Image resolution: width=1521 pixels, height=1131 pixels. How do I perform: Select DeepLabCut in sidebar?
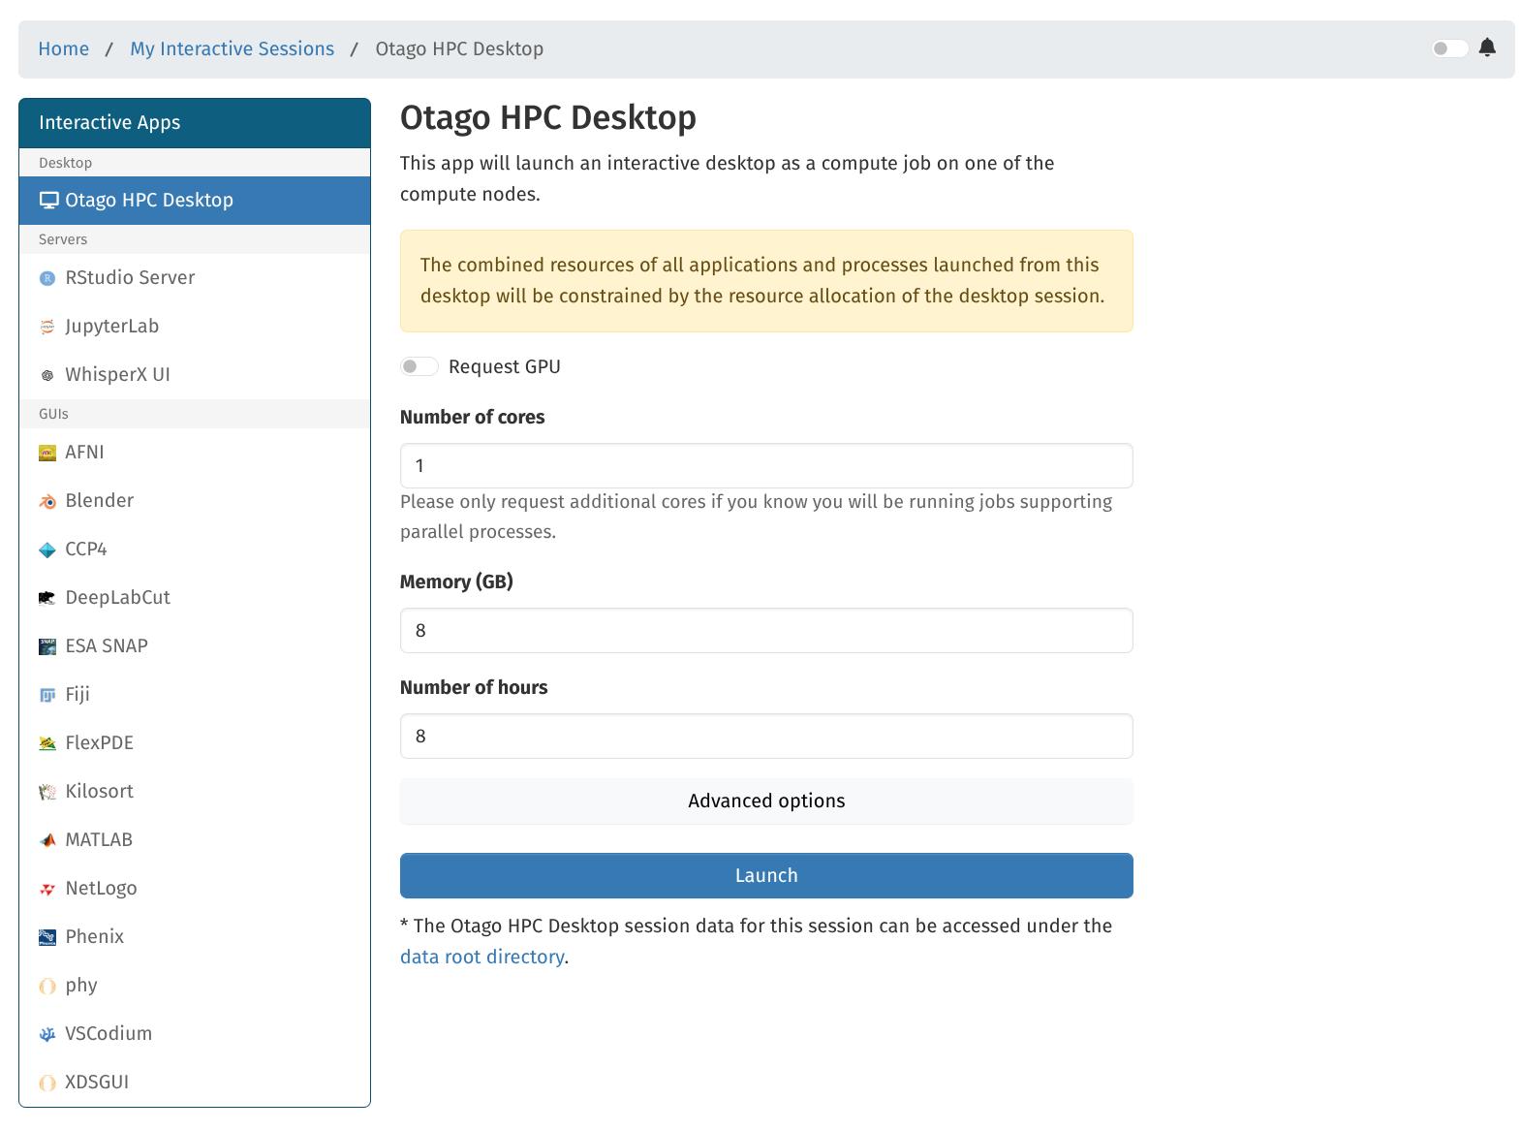coord(195,598)
